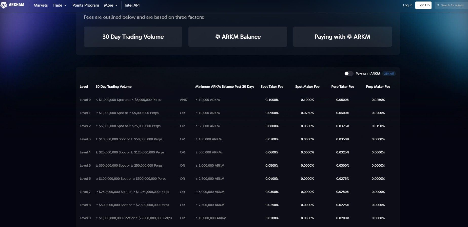Open the Points Program page

tap(86, 5)
